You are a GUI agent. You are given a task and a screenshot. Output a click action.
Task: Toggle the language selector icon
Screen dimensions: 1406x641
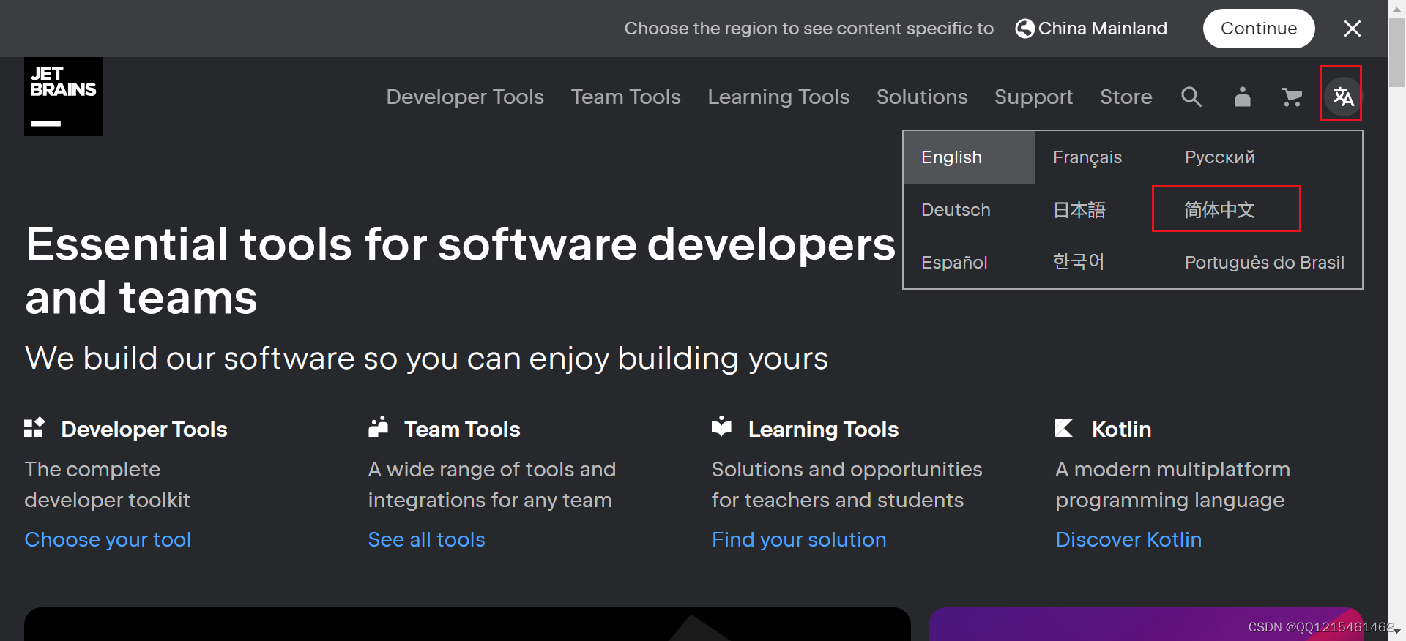point(1343,97)
